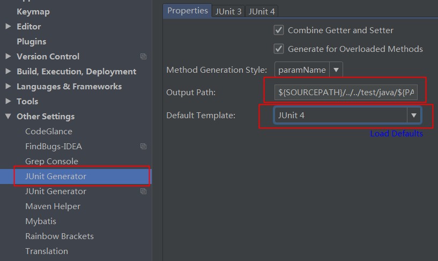Image resolution: width=438 pixels, height=261 pixels.
Task: Select Rainbow Brackets settings entry
Action: tap(60, 236)
